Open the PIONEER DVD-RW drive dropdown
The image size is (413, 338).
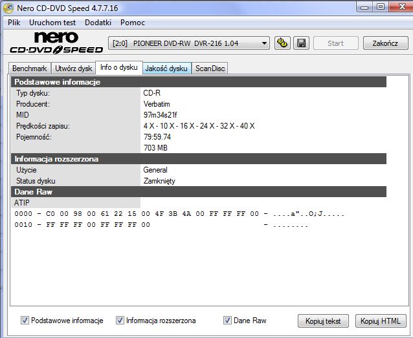(189, 43)
